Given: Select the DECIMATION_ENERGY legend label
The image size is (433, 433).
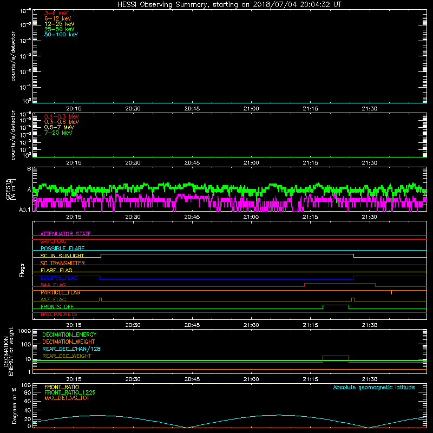Looking at the screenshot, I should [x=69, y=334].
